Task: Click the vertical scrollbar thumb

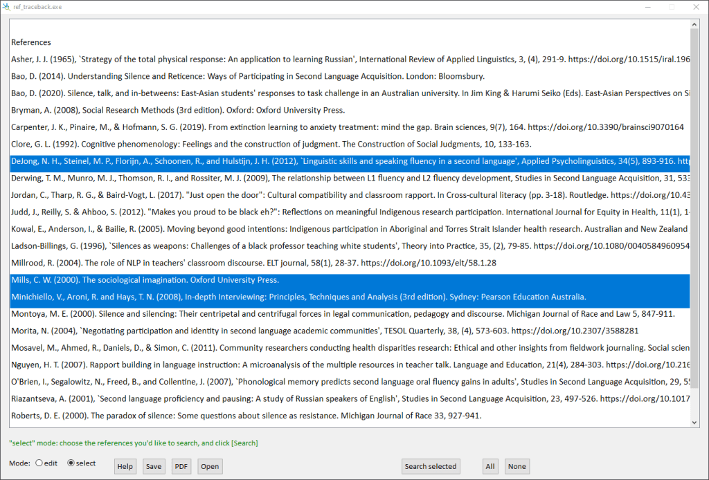Action: [x=694, y=207]
